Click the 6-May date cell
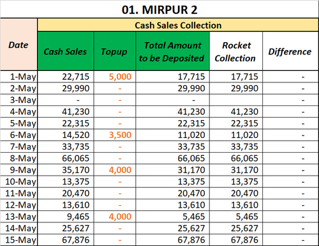Viewport: 319px width, 246px height. [x=19, y=135]
